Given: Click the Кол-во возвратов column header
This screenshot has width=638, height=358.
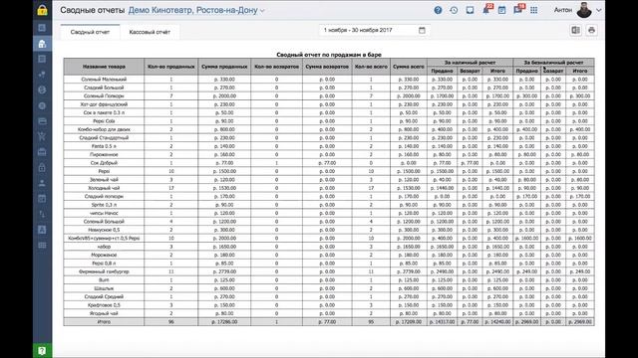Looking at the screenshot, I should point(277,67).
